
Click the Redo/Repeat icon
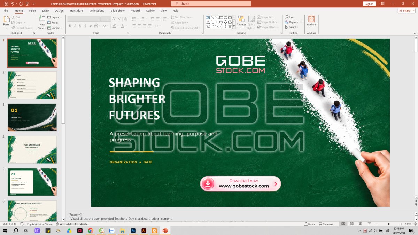(x=21, y=3)
